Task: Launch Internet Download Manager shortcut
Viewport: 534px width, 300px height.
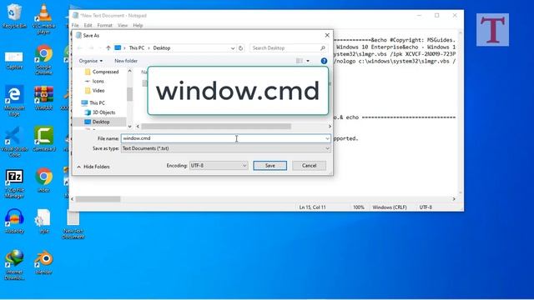Action: 14,265
